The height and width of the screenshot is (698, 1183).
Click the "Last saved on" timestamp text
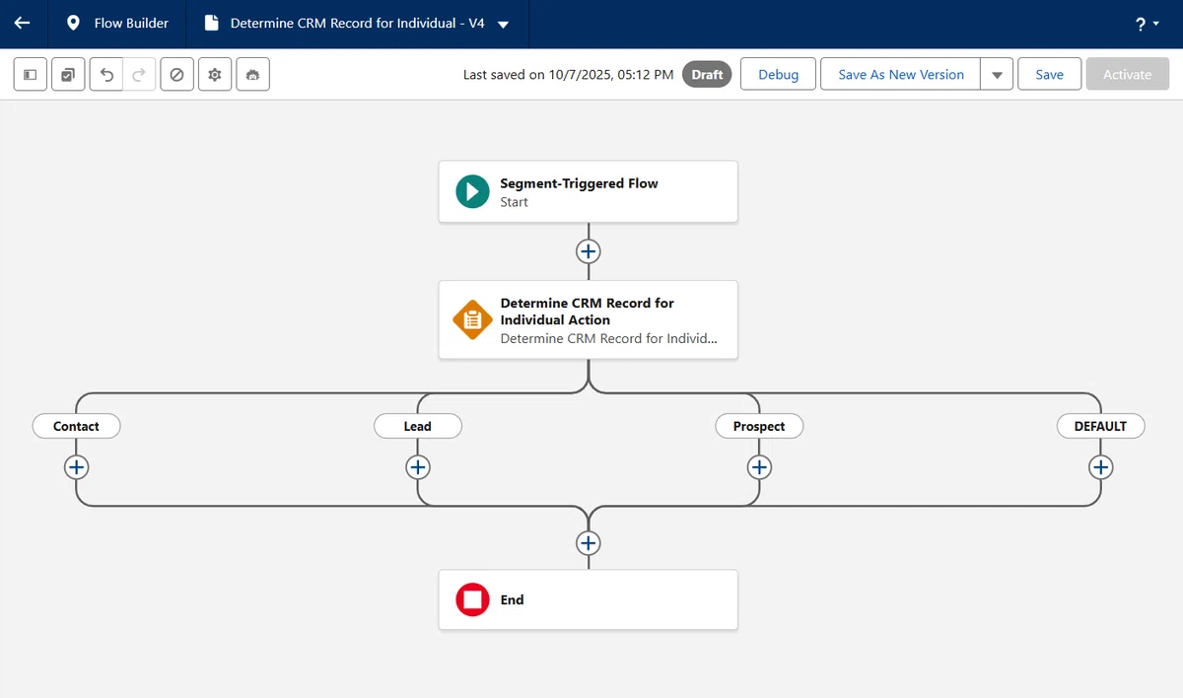[568, 75]
